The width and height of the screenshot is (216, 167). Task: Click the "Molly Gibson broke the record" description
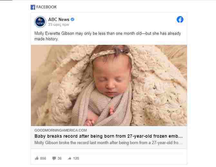(108, 142)
